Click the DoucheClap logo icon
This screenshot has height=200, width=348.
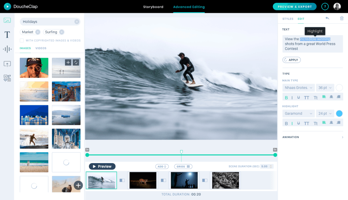click(x=7, y=6)
